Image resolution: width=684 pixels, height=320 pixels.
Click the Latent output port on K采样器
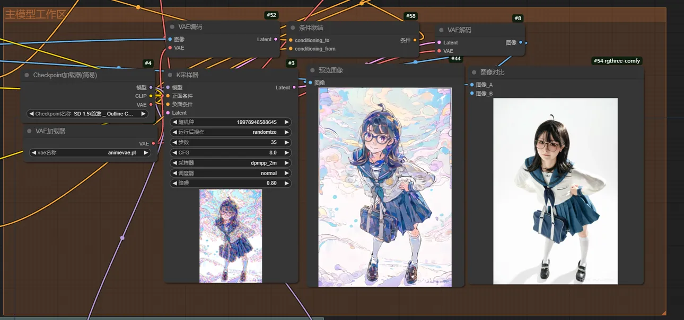tap(294, 88)
